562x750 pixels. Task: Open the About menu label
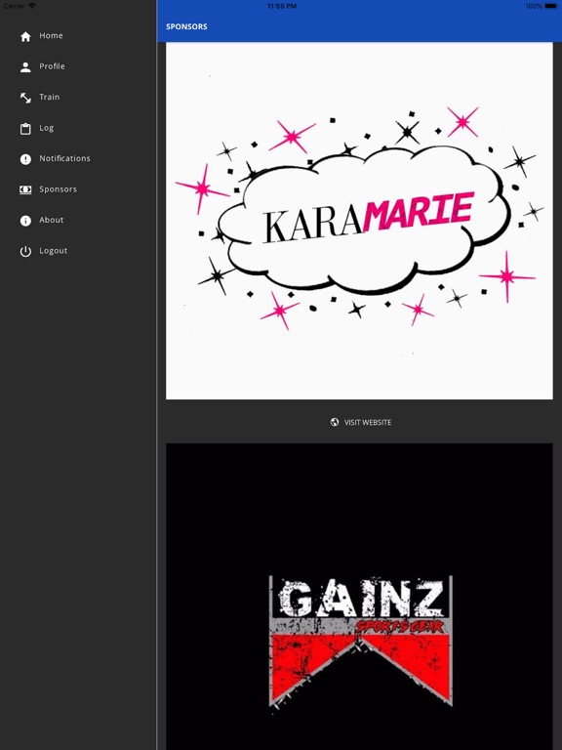pyautogui.click(x=51, y=220)
